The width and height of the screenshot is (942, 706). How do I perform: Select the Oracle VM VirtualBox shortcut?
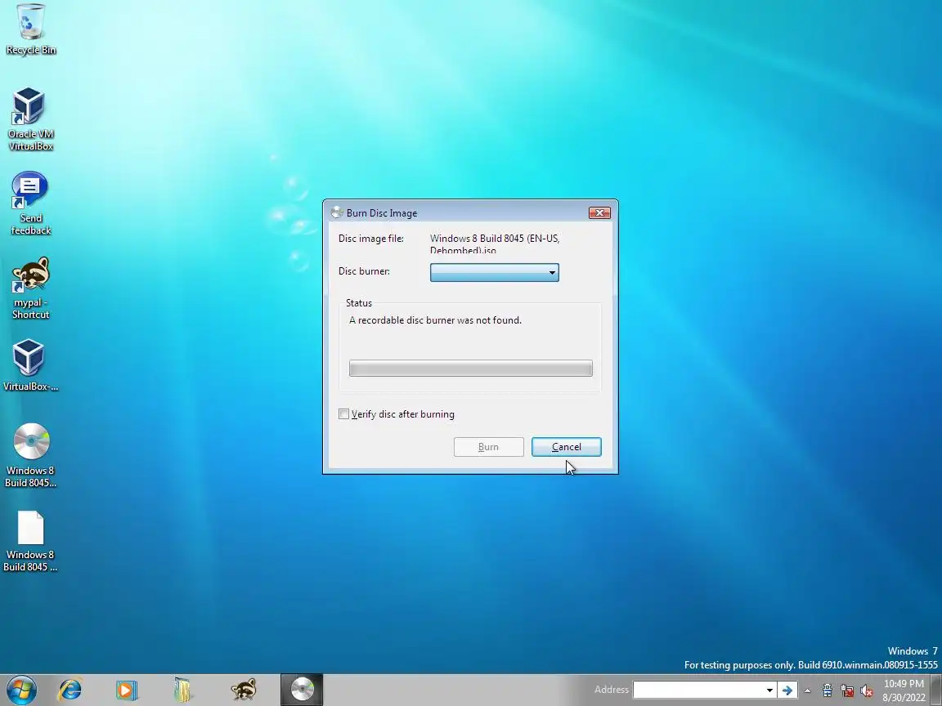(30, 118)
